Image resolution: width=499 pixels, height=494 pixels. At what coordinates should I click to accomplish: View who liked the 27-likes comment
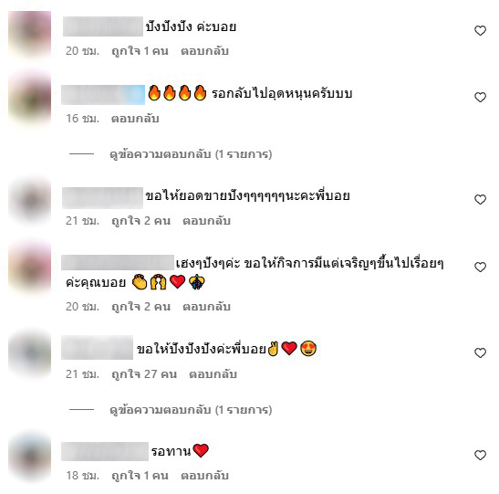(x=144, y=373)
